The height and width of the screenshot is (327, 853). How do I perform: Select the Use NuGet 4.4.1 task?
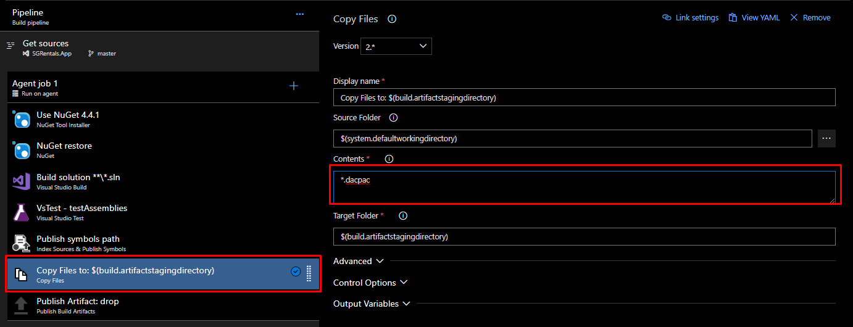(163, 119)
